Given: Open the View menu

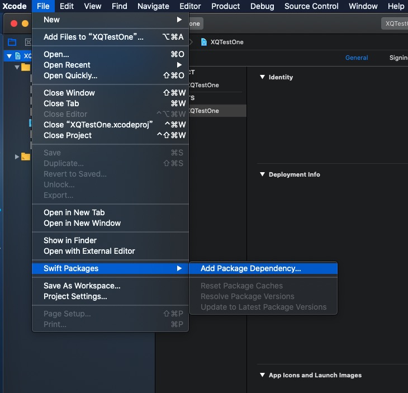Looking at the screenshot, I should (93, 6).
